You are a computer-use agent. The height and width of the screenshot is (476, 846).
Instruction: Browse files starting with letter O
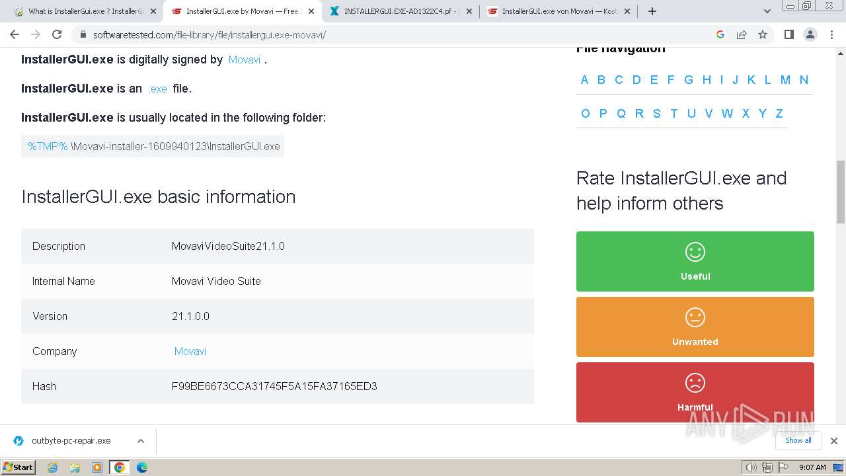tap(586, 114)
